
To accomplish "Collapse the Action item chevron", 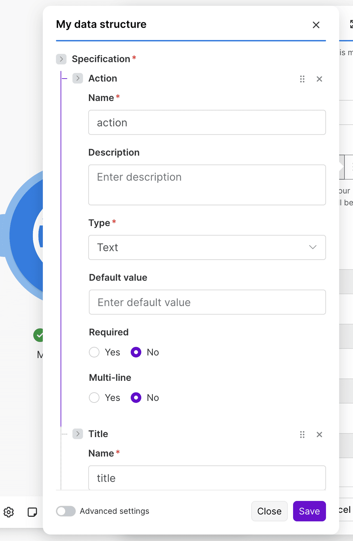I will (x=78, y=78).
